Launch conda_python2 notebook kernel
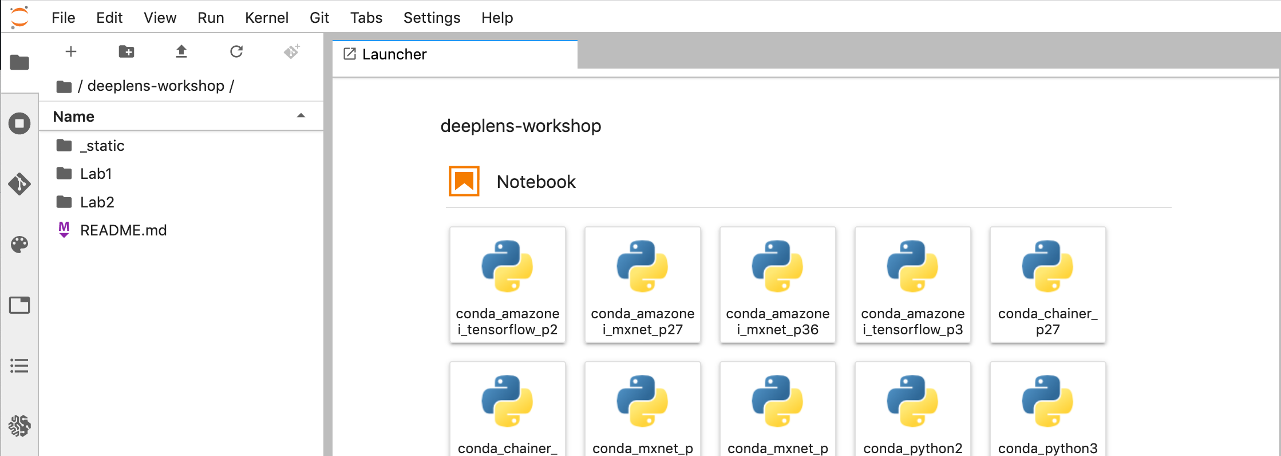 [x=913, y=409]
